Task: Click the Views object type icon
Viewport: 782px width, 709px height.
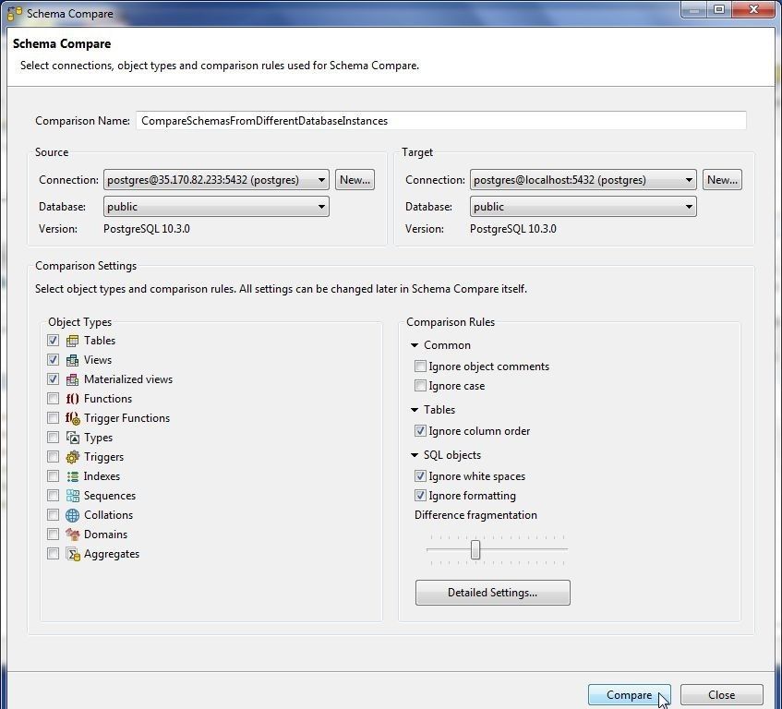Action: click(72, 360)
